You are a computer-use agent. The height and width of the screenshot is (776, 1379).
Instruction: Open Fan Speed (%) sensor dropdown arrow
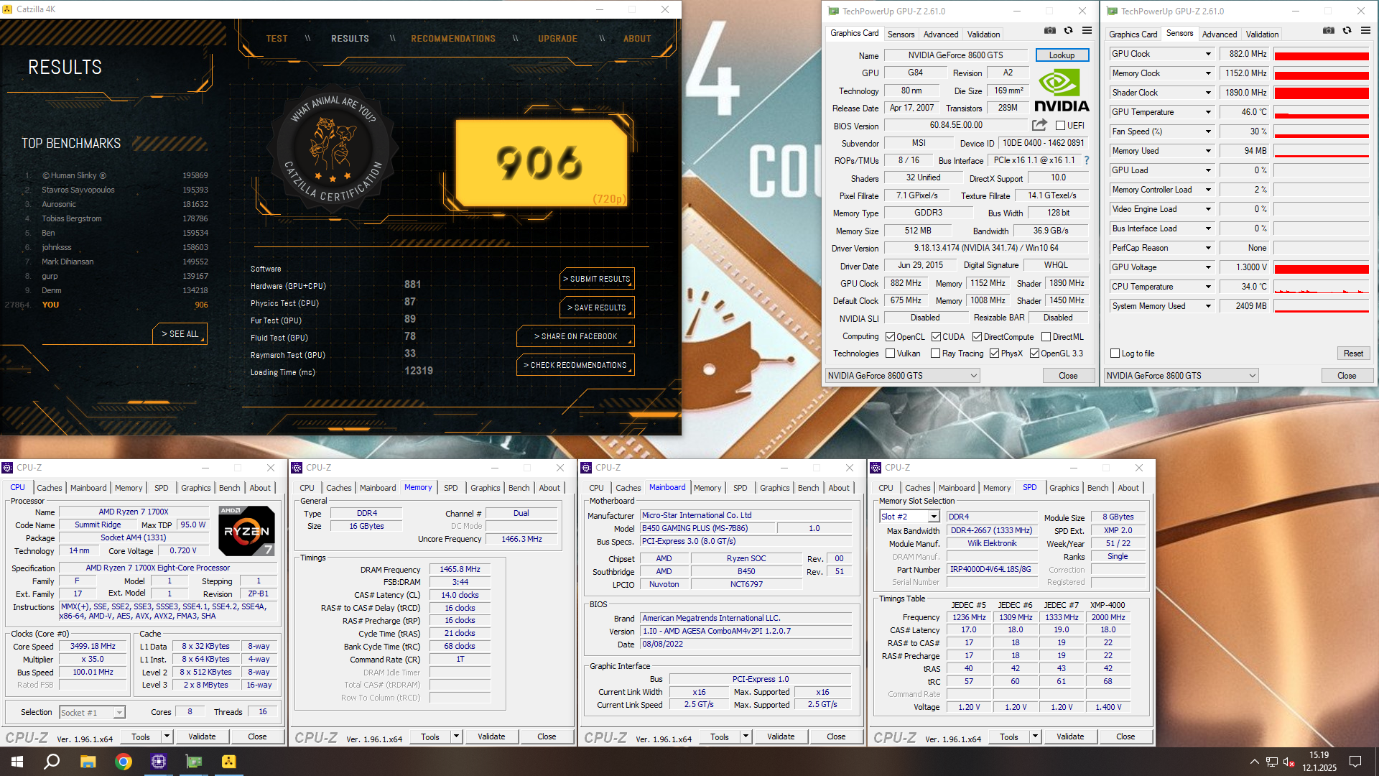click(x=1208, y=131)
